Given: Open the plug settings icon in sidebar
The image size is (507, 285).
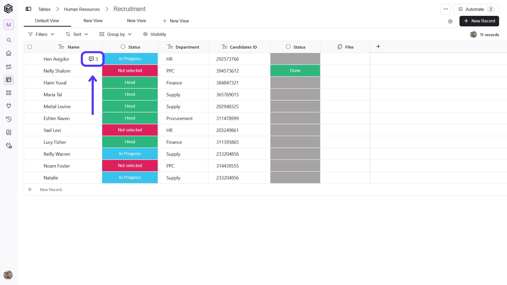Looking at the screenshot, I should pyautogui.click(x=9, y=145).
